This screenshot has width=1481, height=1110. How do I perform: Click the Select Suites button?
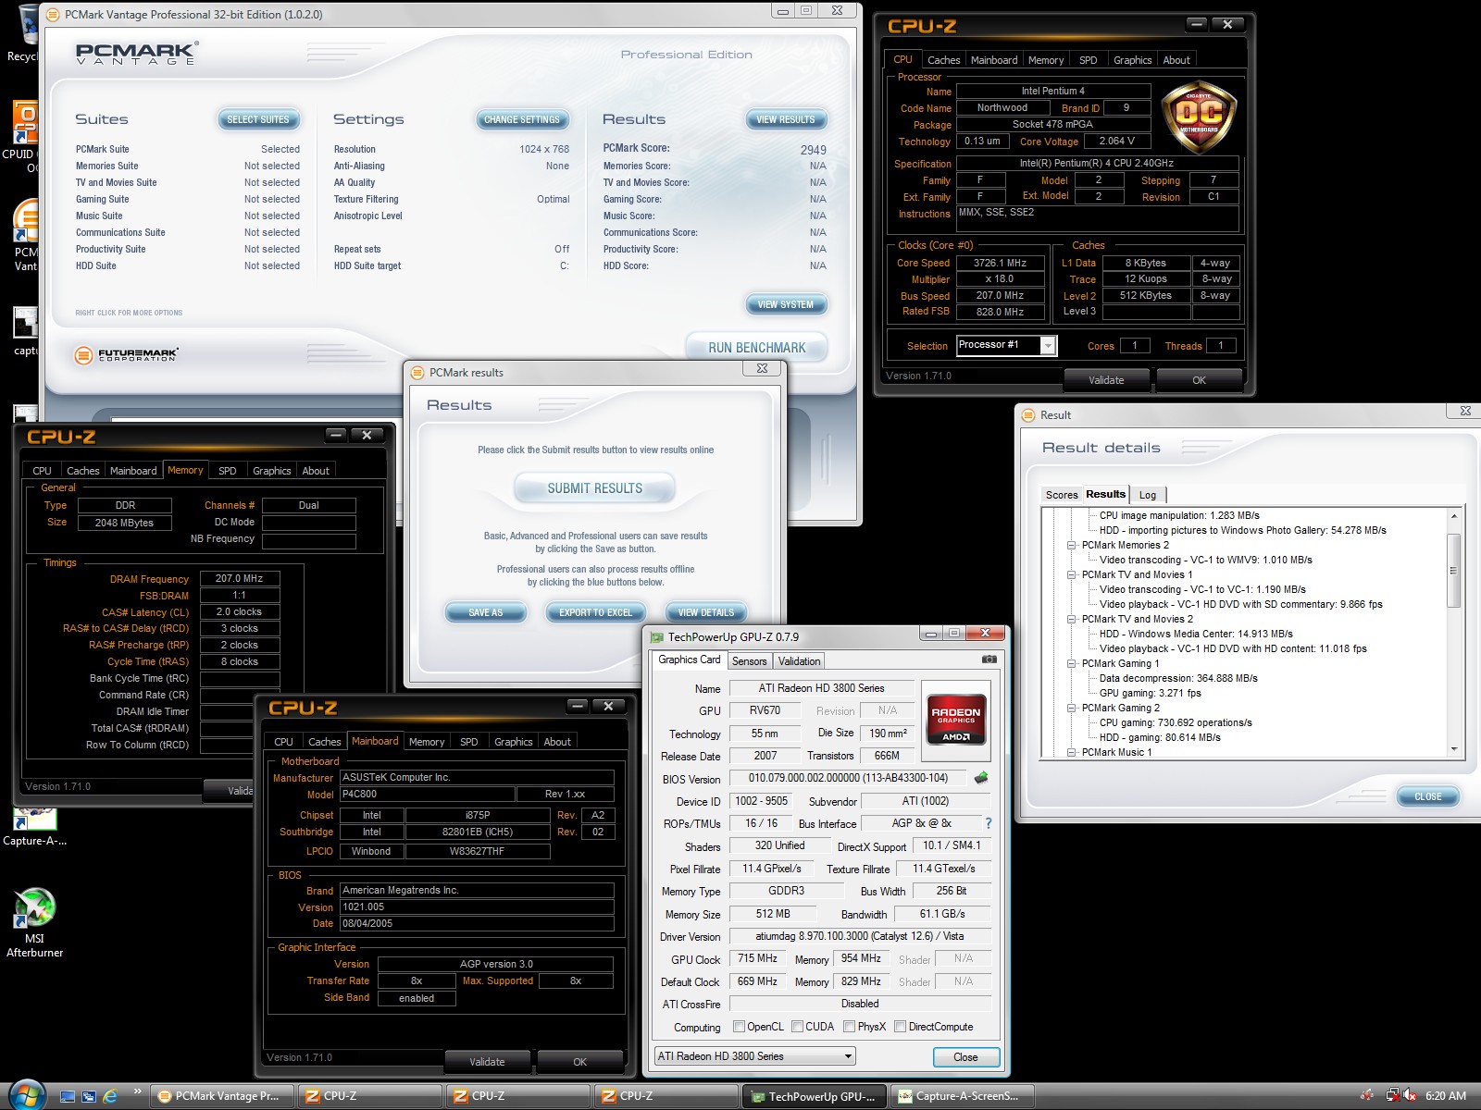pyautogui.click(x=258, y=119)
